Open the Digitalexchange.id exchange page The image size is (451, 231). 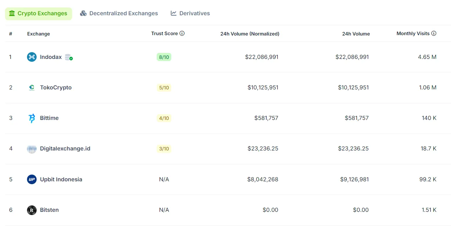[x=65, y=149]
